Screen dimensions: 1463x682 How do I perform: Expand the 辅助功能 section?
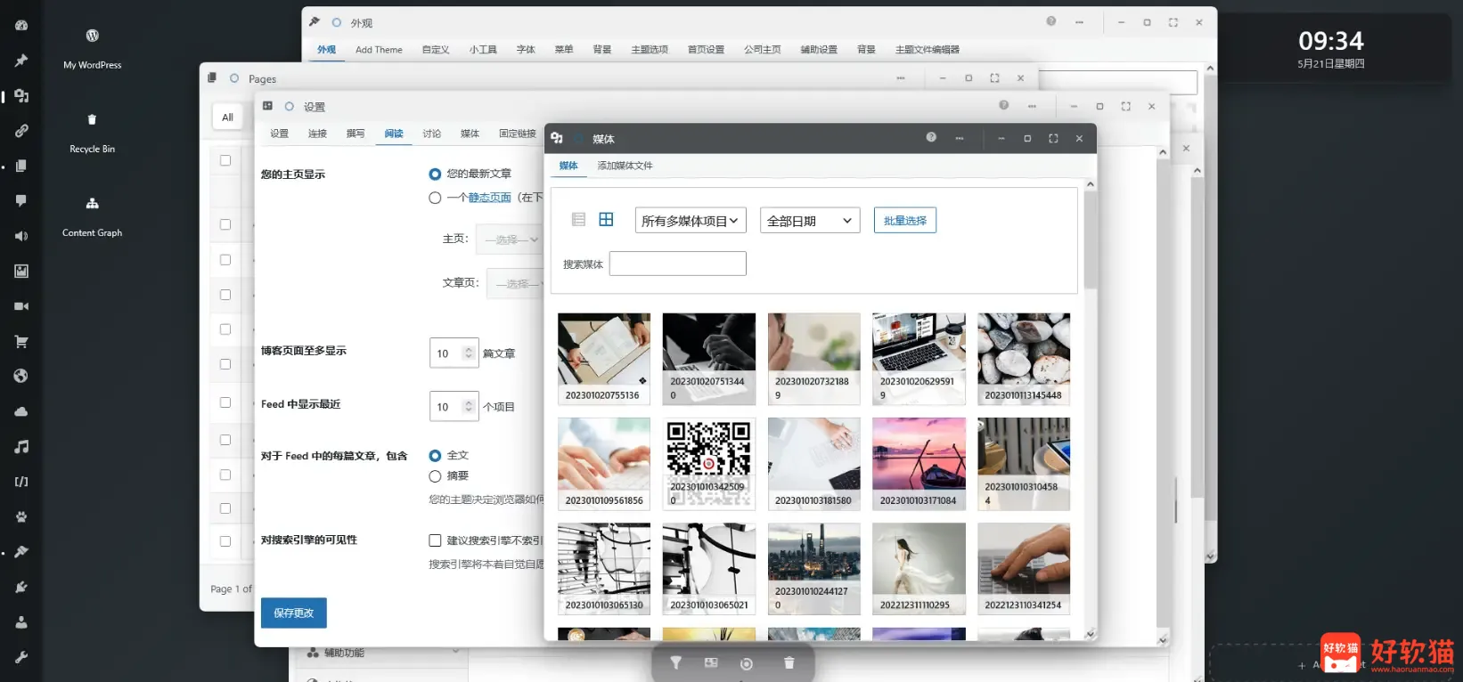pos(383,653)
